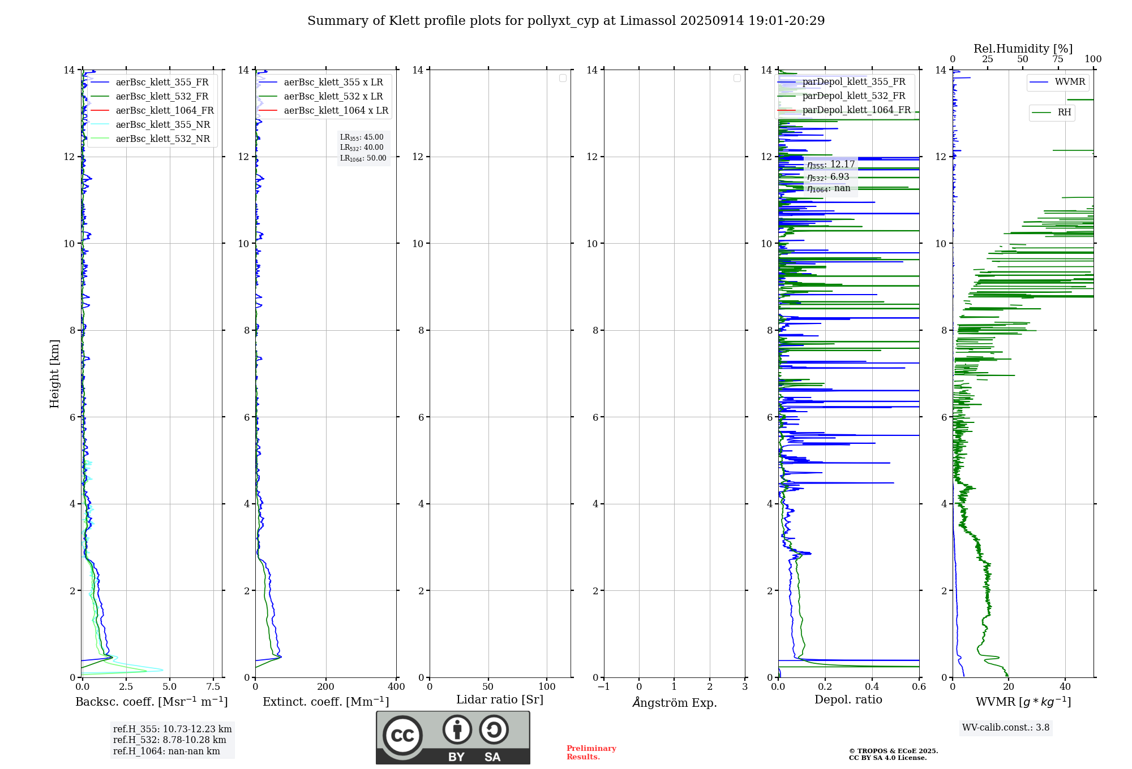Click the Lidar ratio [Sr] axis label
The height and width of the screenshot is (769, 1132).
[500, 699]
